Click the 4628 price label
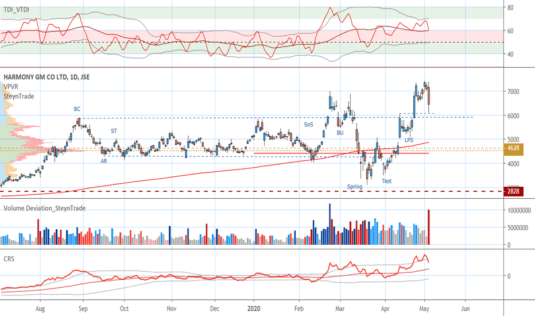The width and height of the screenshot is (535, 316). [x=514, y=148]
